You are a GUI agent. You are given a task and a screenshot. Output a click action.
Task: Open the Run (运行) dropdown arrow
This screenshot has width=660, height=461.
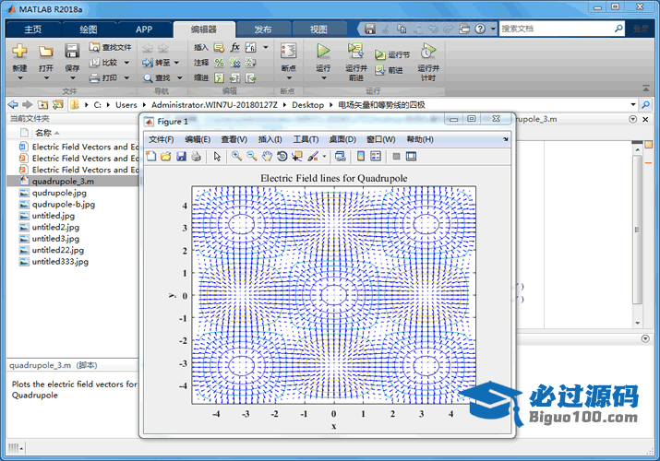[x=323, y=78]
